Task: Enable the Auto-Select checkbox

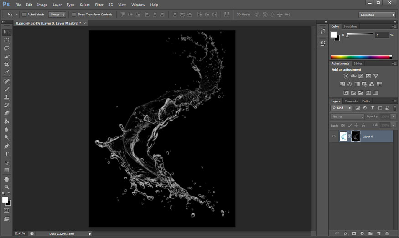Action: pos(24,15)
